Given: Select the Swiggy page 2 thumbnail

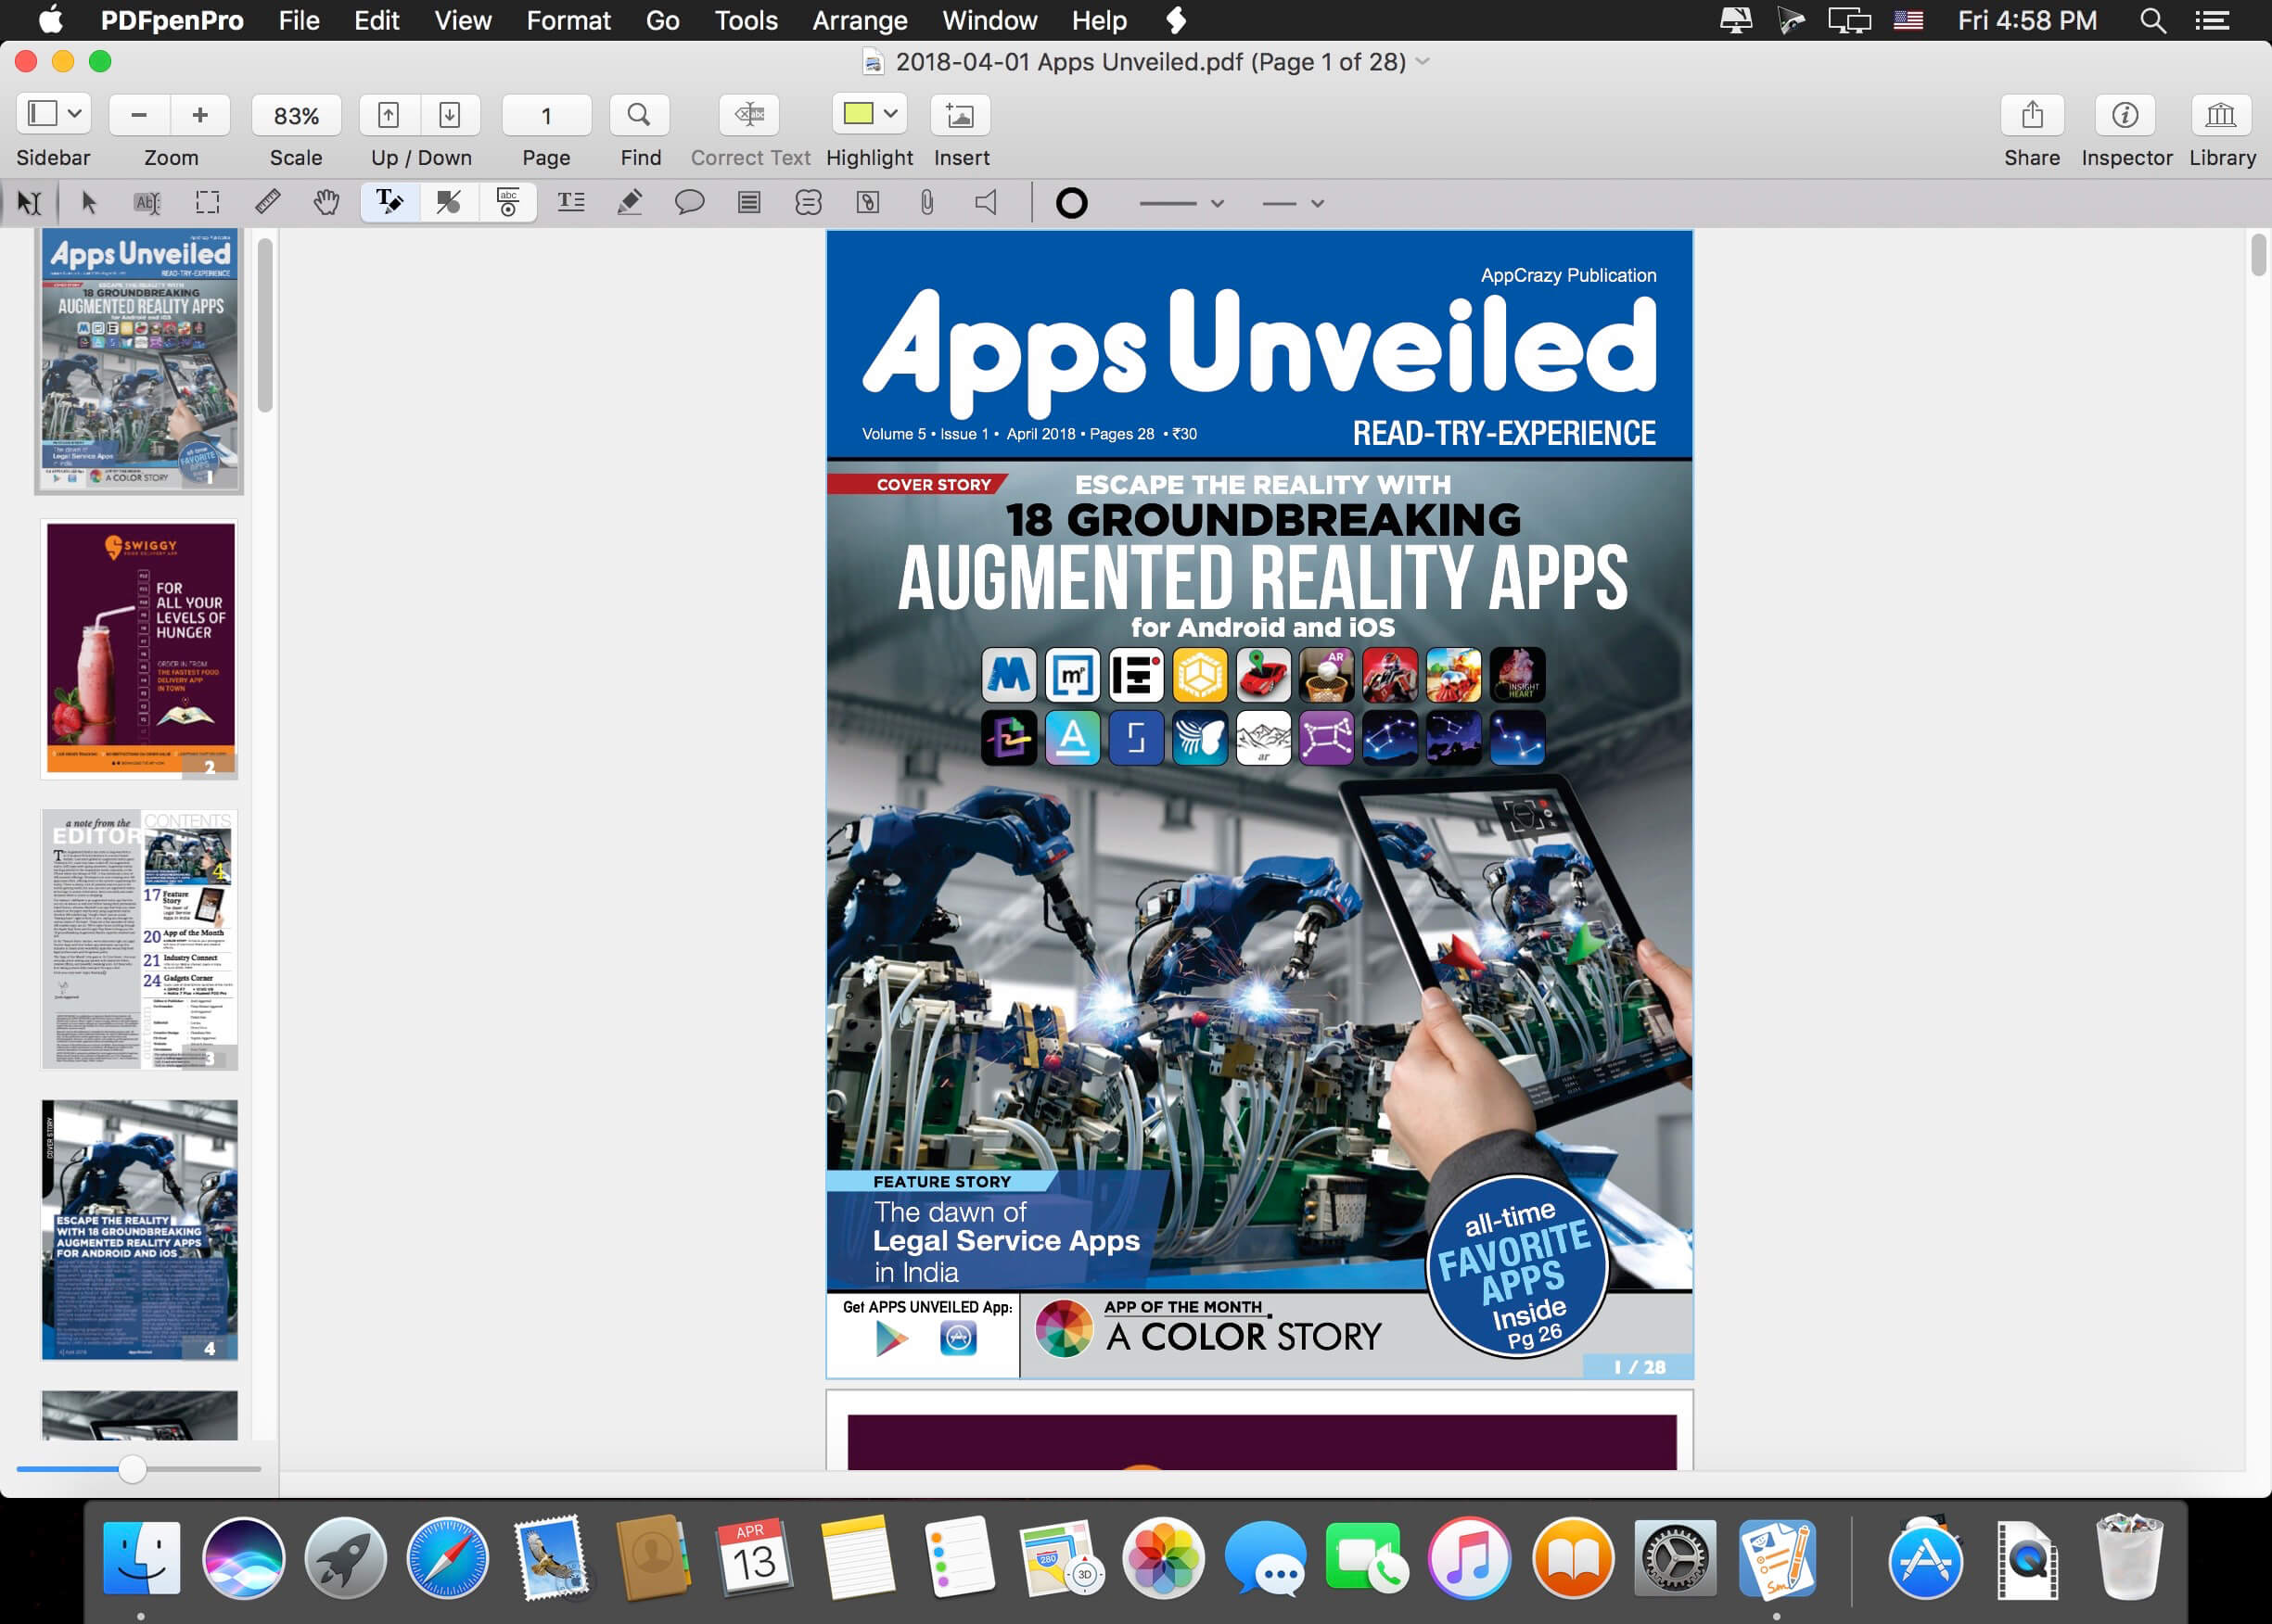Looking at the screenshot, I should coord(139,649).
